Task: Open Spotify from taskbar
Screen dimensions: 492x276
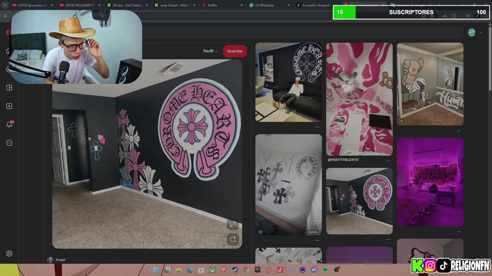Action: click(x=325, y=270)
